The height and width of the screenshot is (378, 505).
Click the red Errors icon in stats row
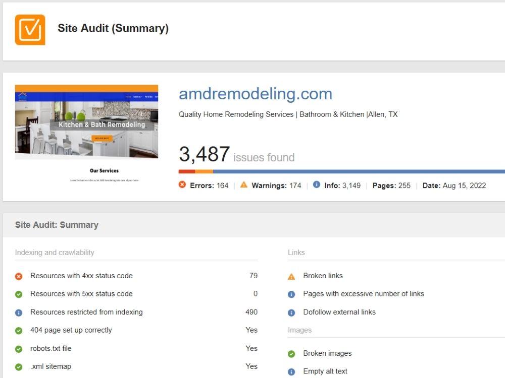[182, 184]
